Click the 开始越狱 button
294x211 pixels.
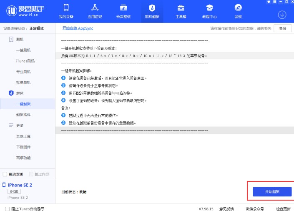pos(272,191)
